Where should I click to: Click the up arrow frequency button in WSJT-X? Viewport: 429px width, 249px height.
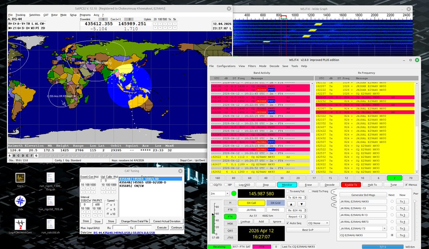[291, 204]
